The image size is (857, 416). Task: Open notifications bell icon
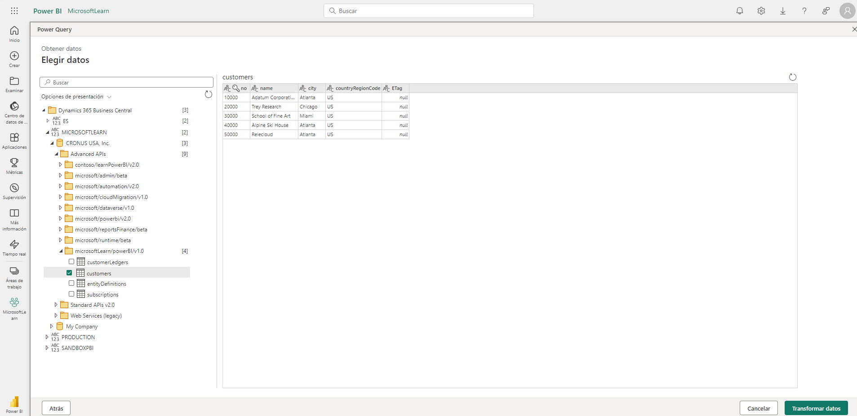click(740, 11)
